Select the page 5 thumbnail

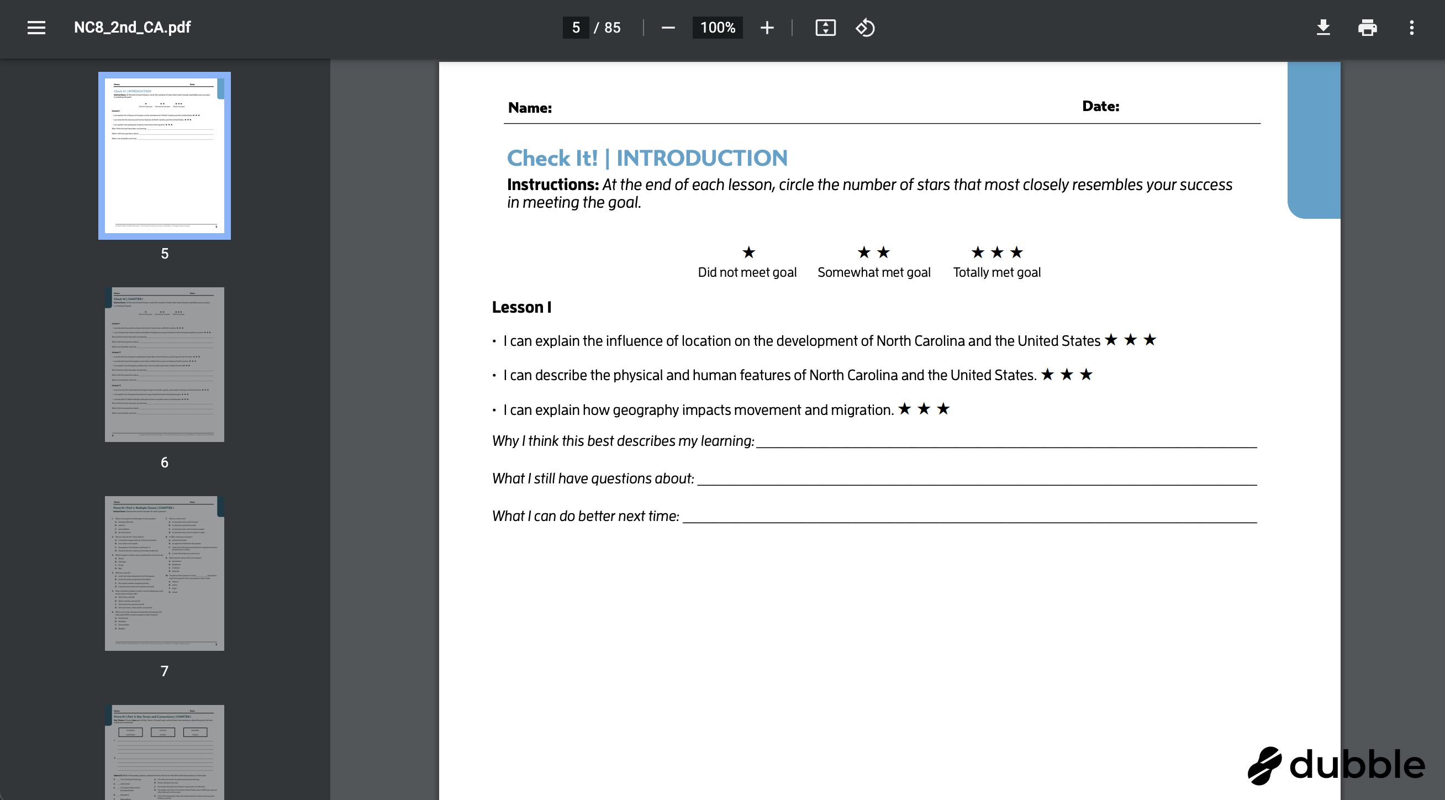165,155
